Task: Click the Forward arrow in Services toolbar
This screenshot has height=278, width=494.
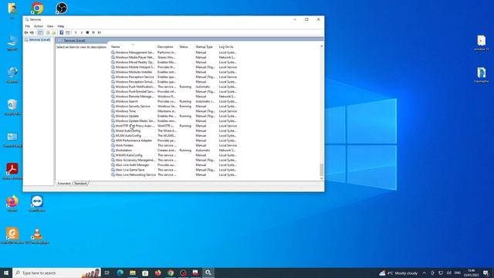Action: 32,32
